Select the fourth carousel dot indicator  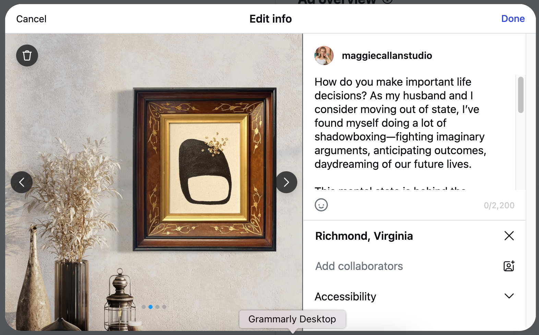coord(164,307)
